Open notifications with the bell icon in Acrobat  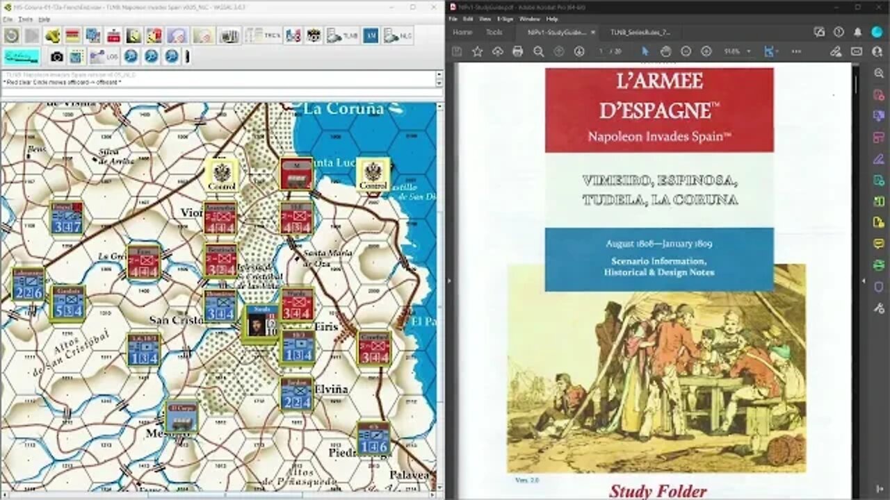(858, 32)
